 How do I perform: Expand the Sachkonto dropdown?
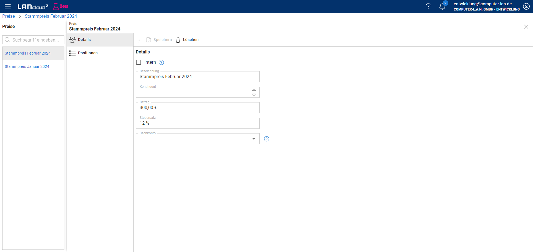[x=254, y=139]
